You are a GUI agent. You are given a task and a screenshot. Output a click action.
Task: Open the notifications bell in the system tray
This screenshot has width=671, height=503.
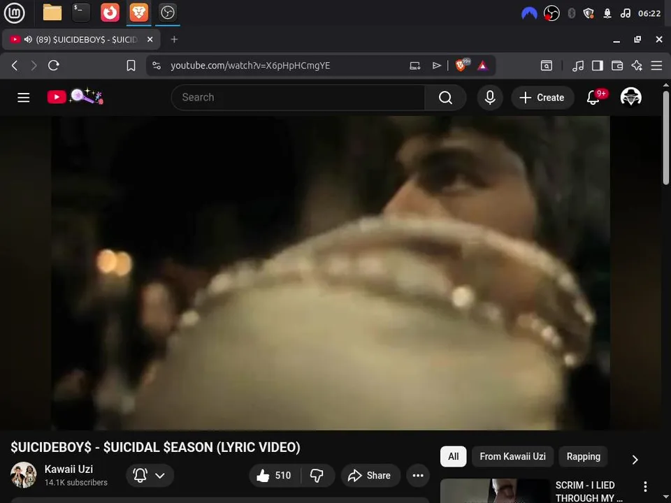(607, 14)
